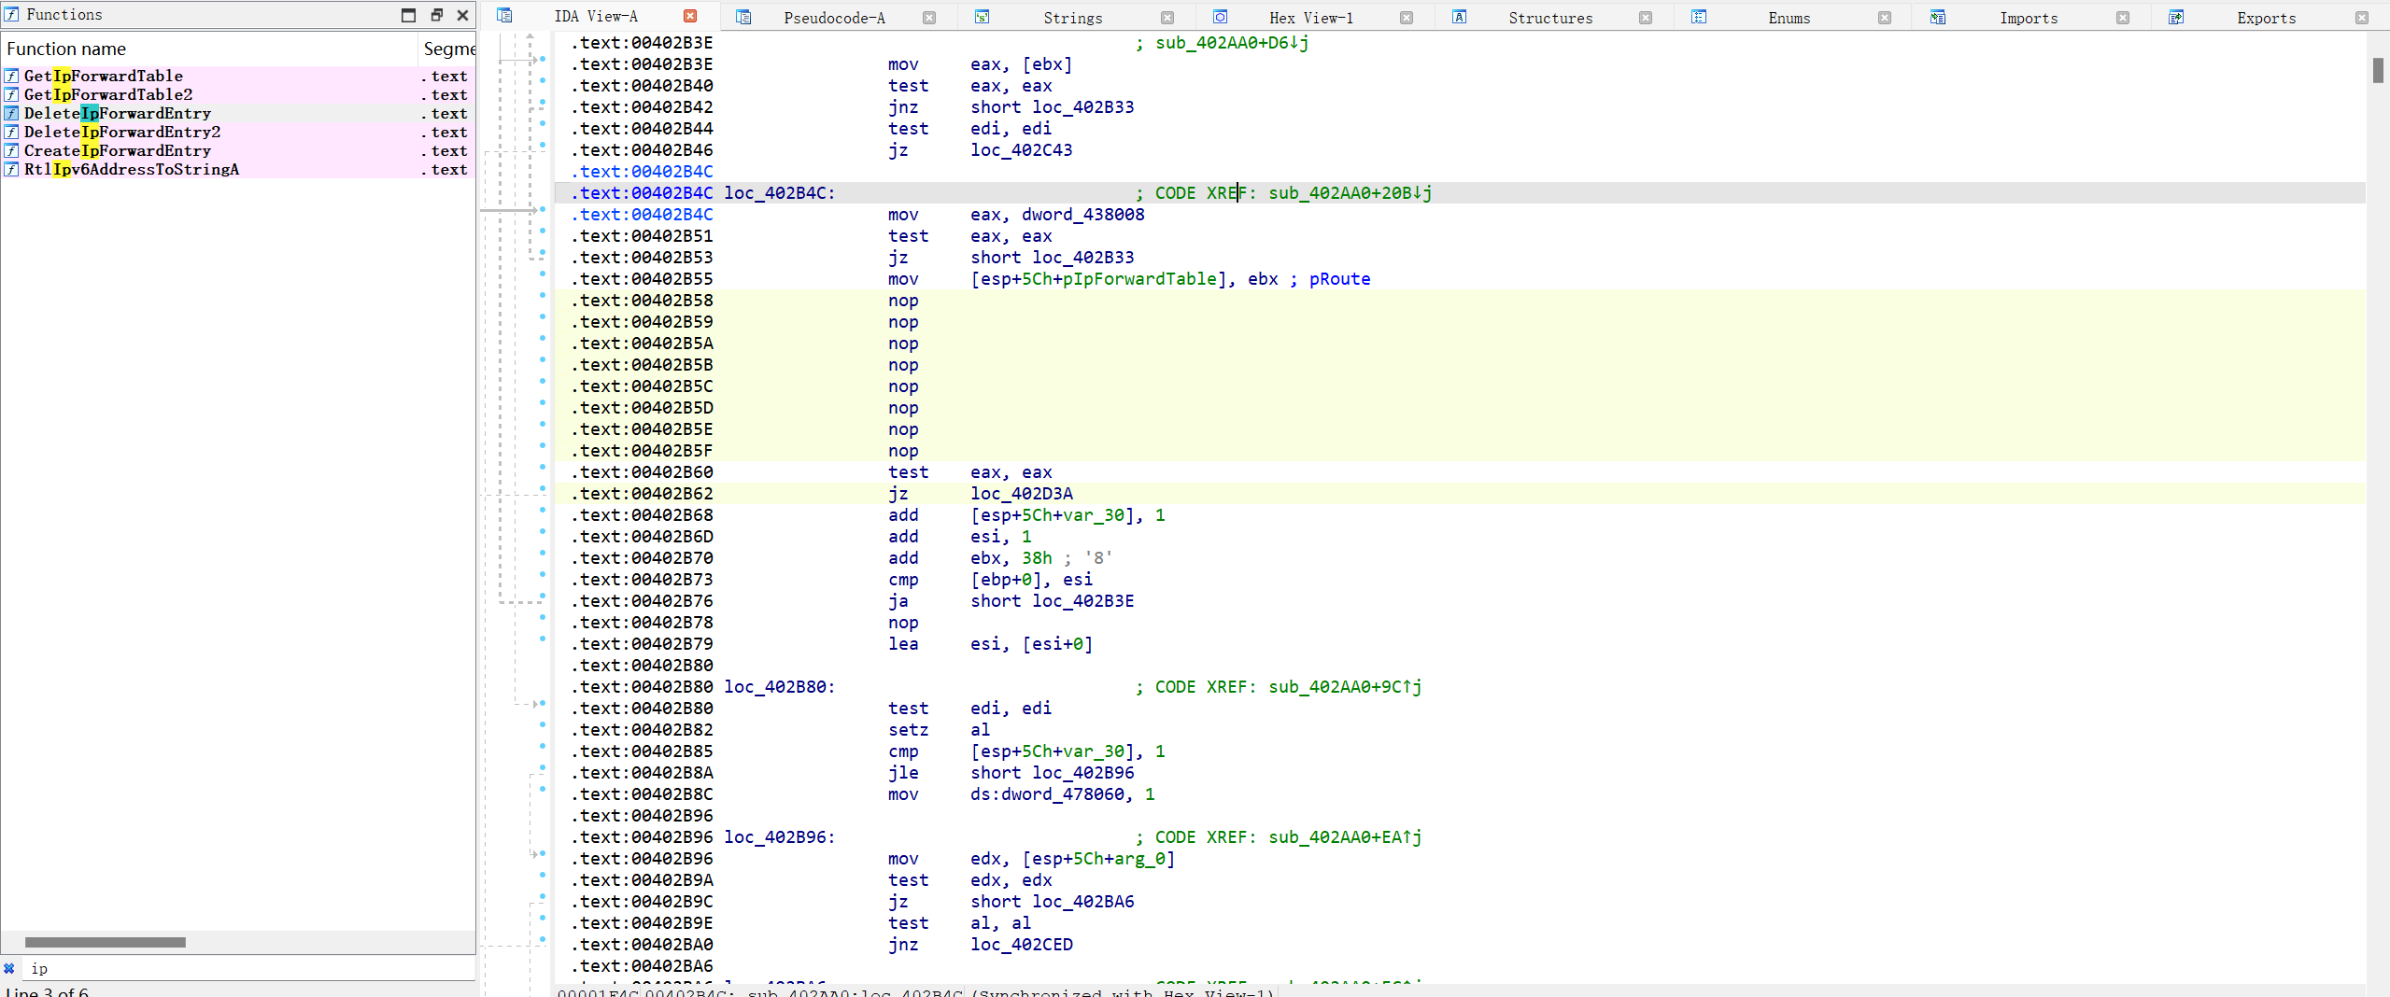The width and height of the screenshot is (2390, 997).
Task: Click the filter input containing 'ip'
Action: [250, 968]
